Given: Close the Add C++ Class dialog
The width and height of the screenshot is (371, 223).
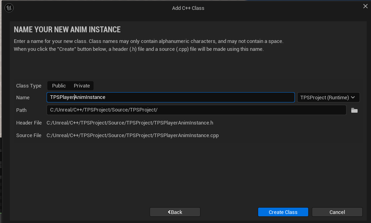Looking at the screenshot, I should tap(365, 6).
